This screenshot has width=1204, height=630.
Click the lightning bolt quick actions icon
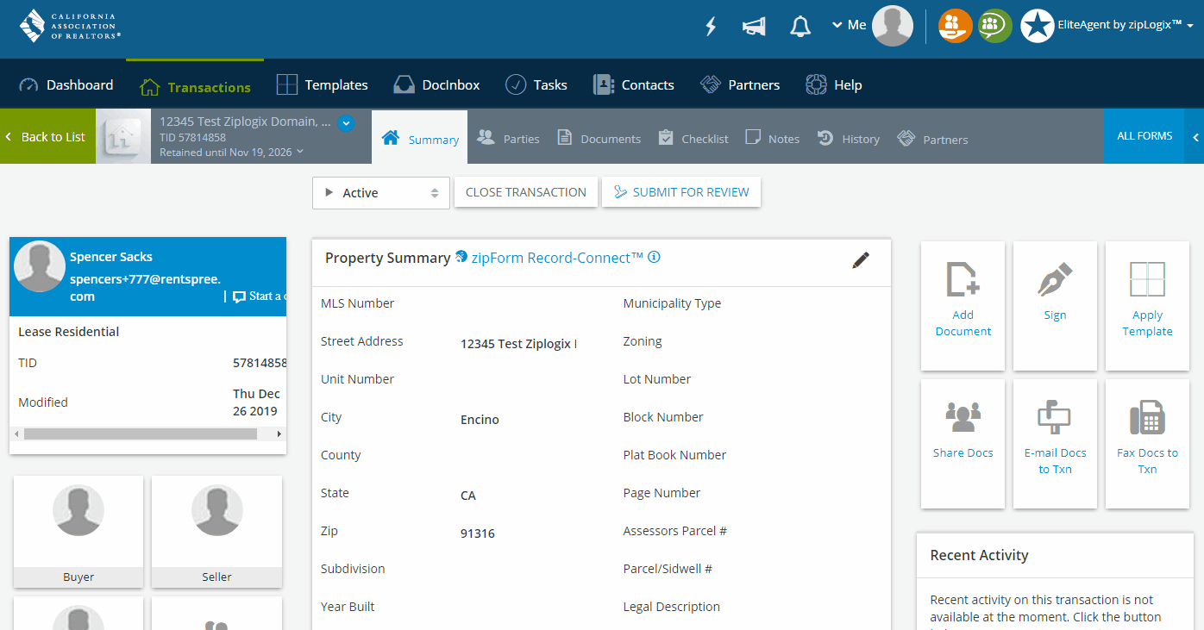[711, 26]
